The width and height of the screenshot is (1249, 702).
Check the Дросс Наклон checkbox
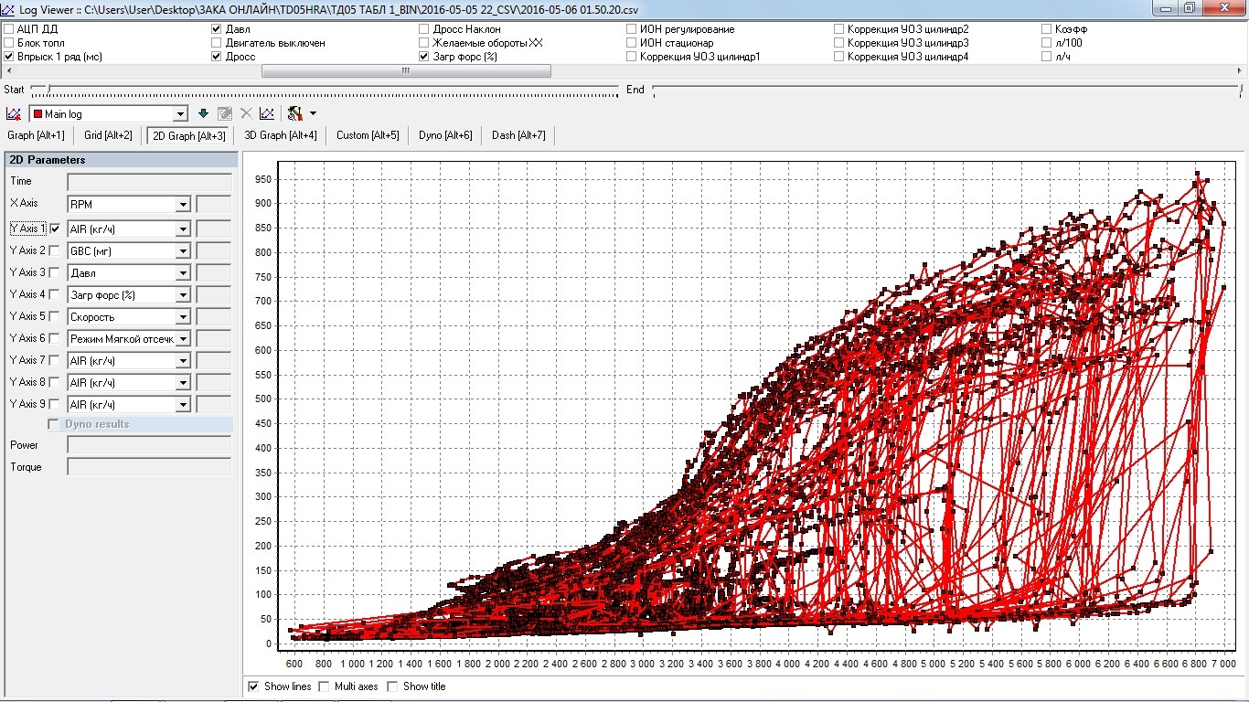(424, 29)
